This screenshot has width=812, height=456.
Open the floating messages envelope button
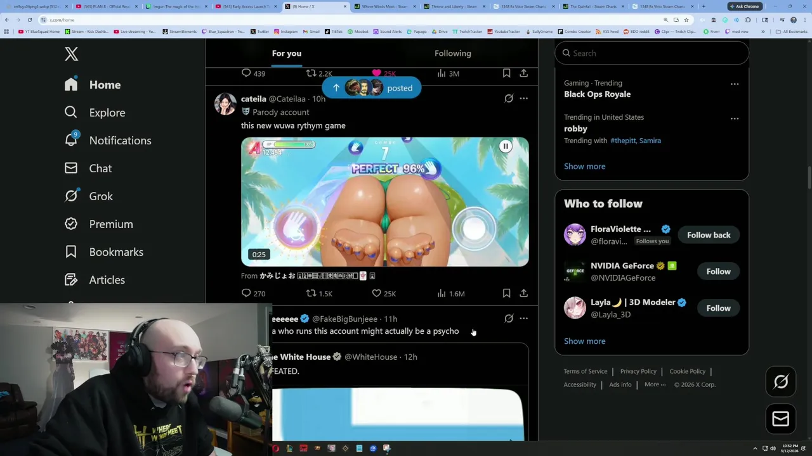781,419
